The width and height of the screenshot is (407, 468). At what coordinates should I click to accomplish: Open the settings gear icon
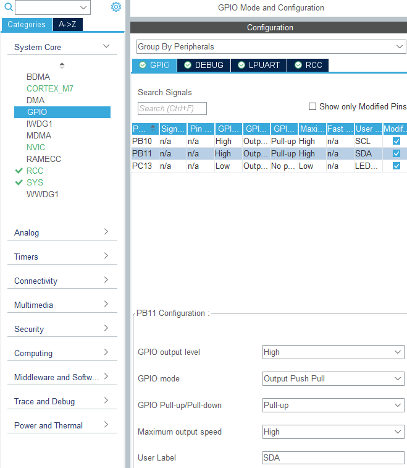pyautogui.click(x=116, y=7)
